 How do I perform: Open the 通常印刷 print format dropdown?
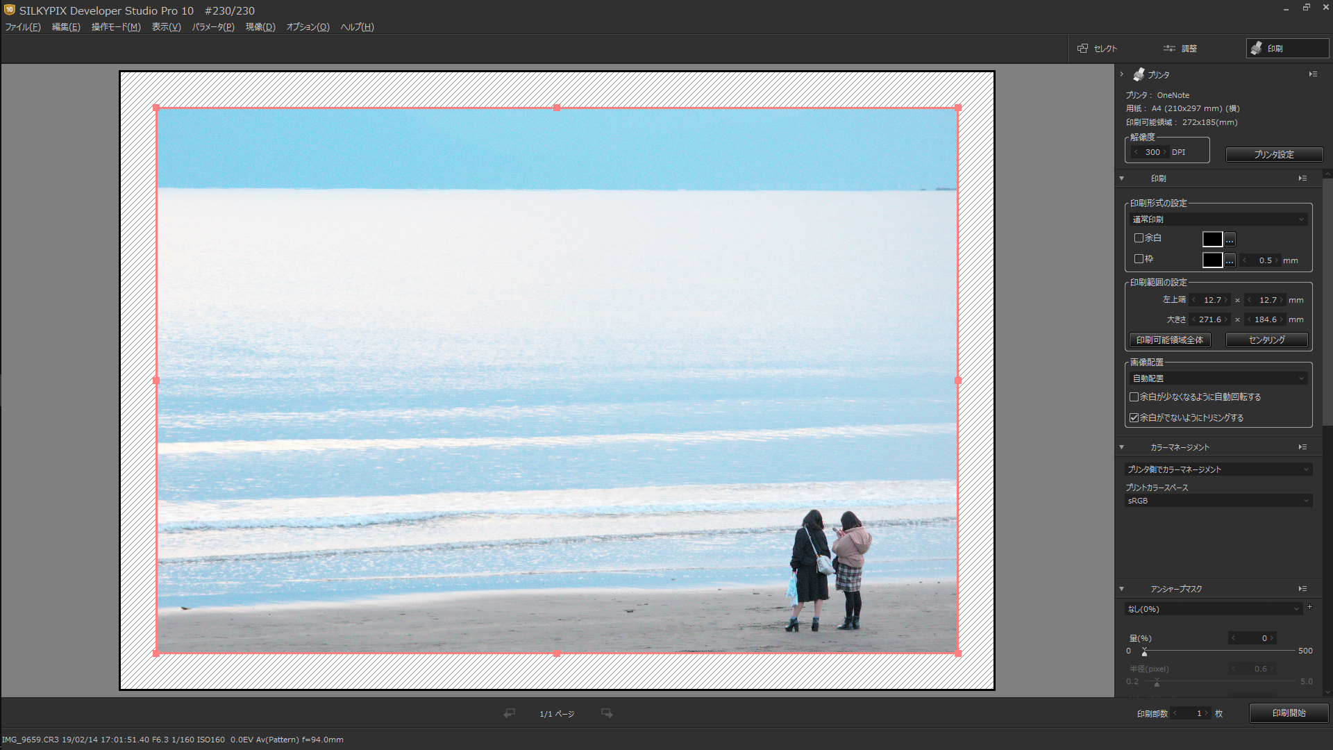[1218, 219]
